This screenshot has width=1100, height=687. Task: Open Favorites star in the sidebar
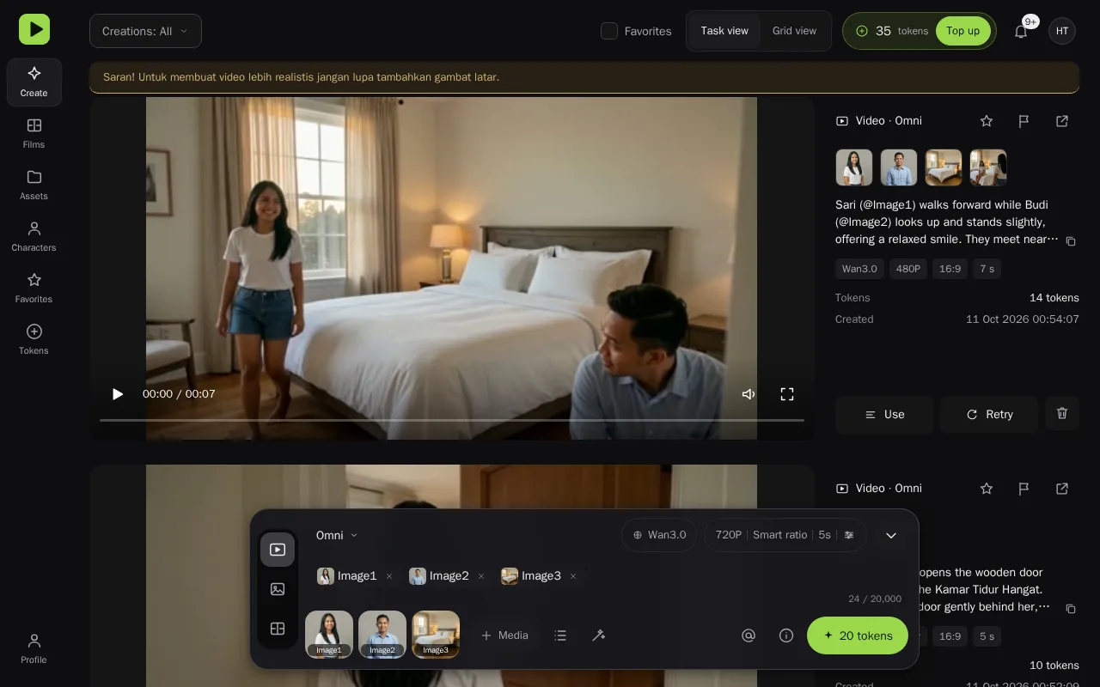click(x=34, y=289)
